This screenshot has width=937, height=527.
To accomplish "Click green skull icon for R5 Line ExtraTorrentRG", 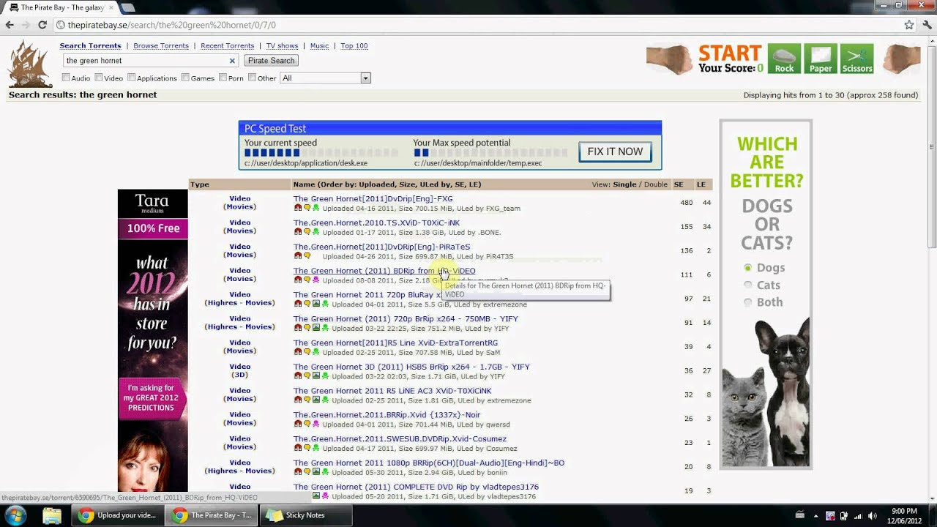I will click(x=316, y=353).
